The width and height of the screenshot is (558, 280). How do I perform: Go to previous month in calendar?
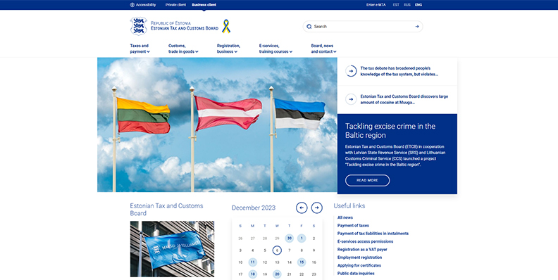(x=302, y=208)
